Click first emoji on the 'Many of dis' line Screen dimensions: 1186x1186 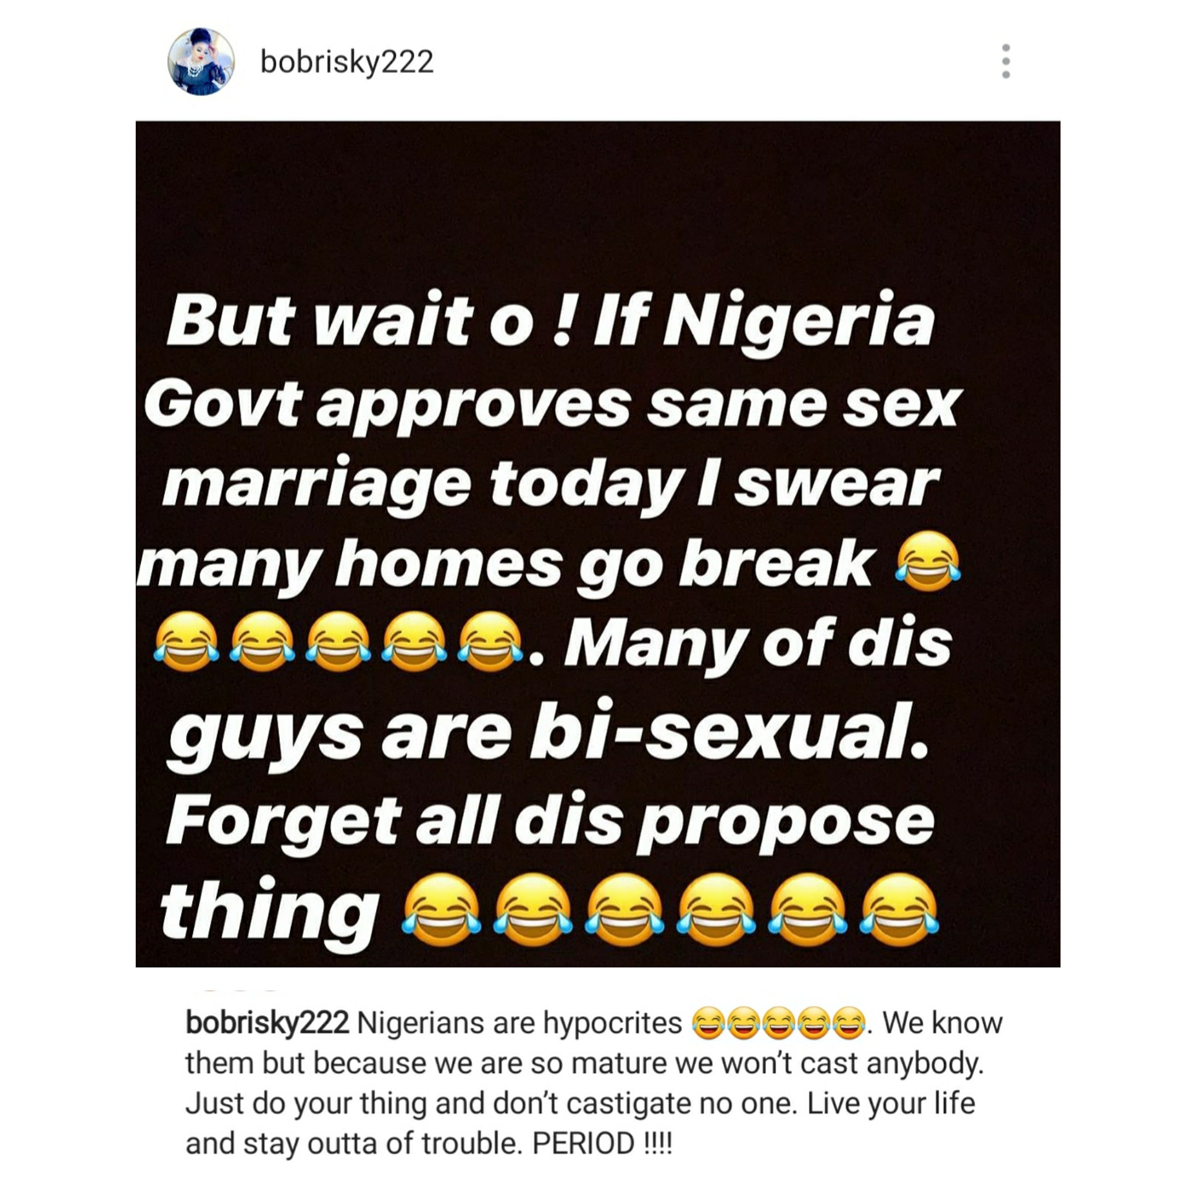click(186, 641)
